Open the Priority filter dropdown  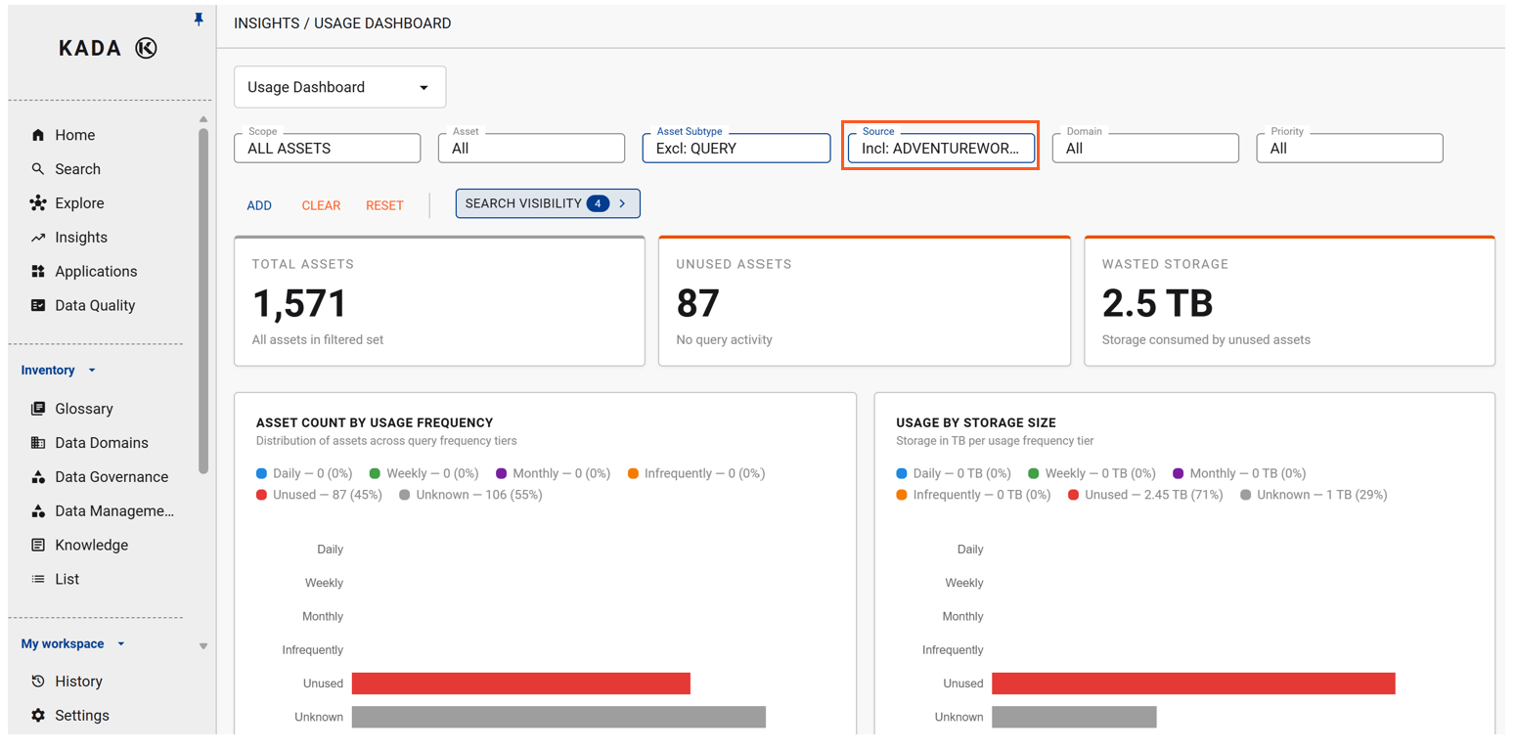pyautogui.click(x=1350, y=148)
